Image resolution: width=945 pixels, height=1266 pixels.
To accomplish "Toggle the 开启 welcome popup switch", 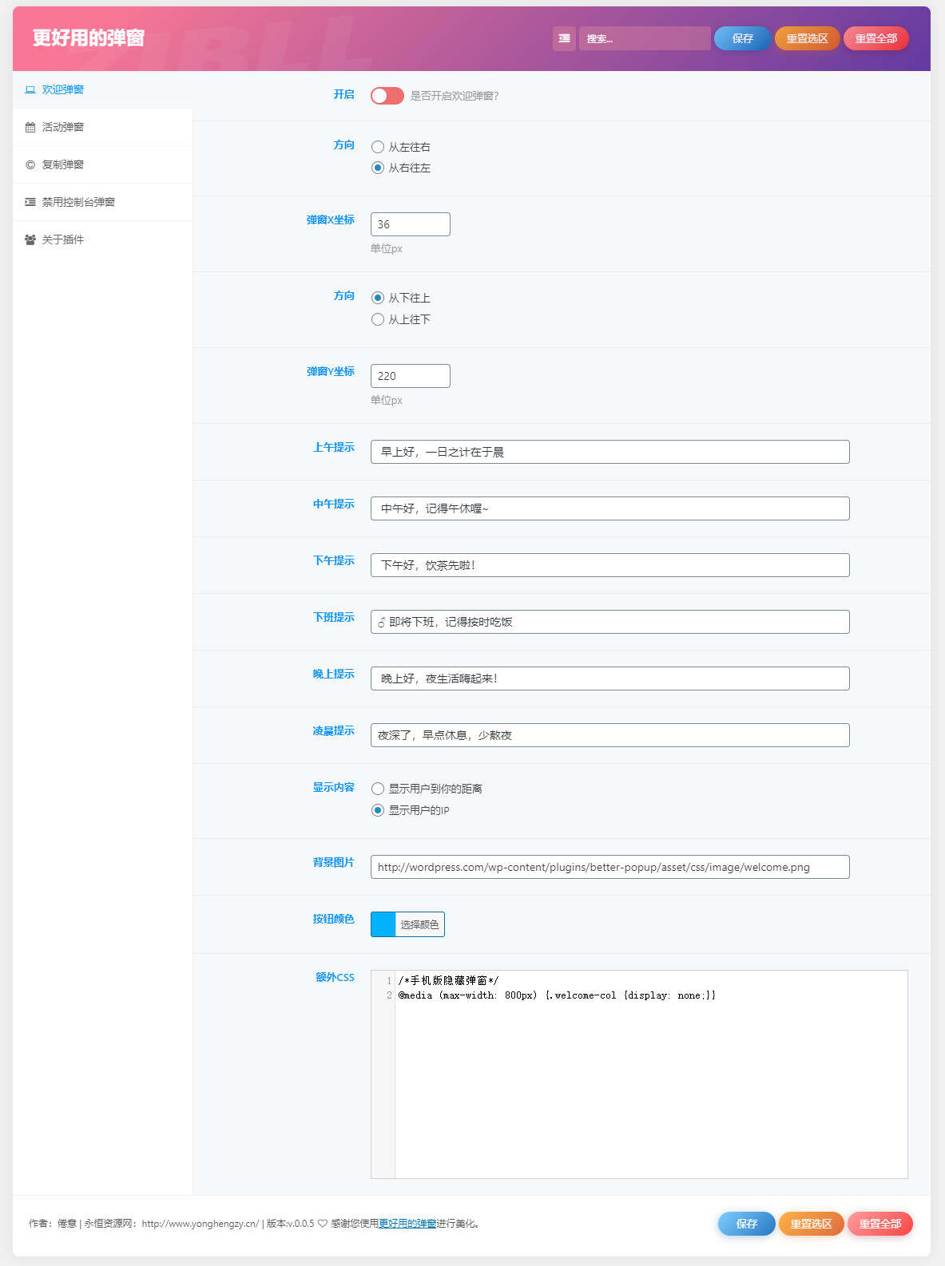I will [387, 96].
